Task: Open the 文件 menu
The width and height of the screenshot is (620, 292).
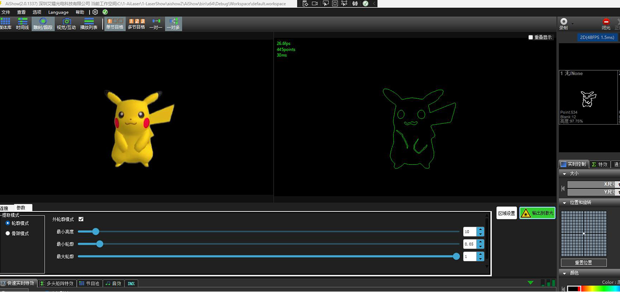Action: pyautogui.click(x=6, y=12)
